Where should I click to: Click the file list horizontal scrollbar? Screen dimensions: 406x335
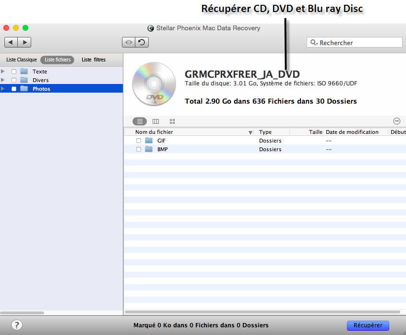(263, 312)
